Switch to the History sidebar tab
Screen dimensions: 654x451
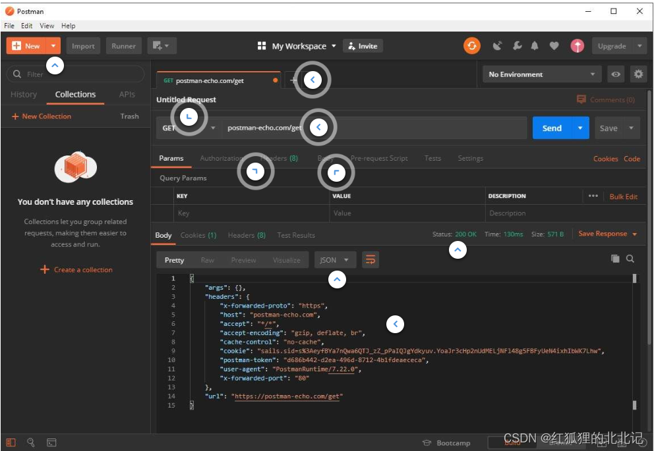[x=23, y=95]
